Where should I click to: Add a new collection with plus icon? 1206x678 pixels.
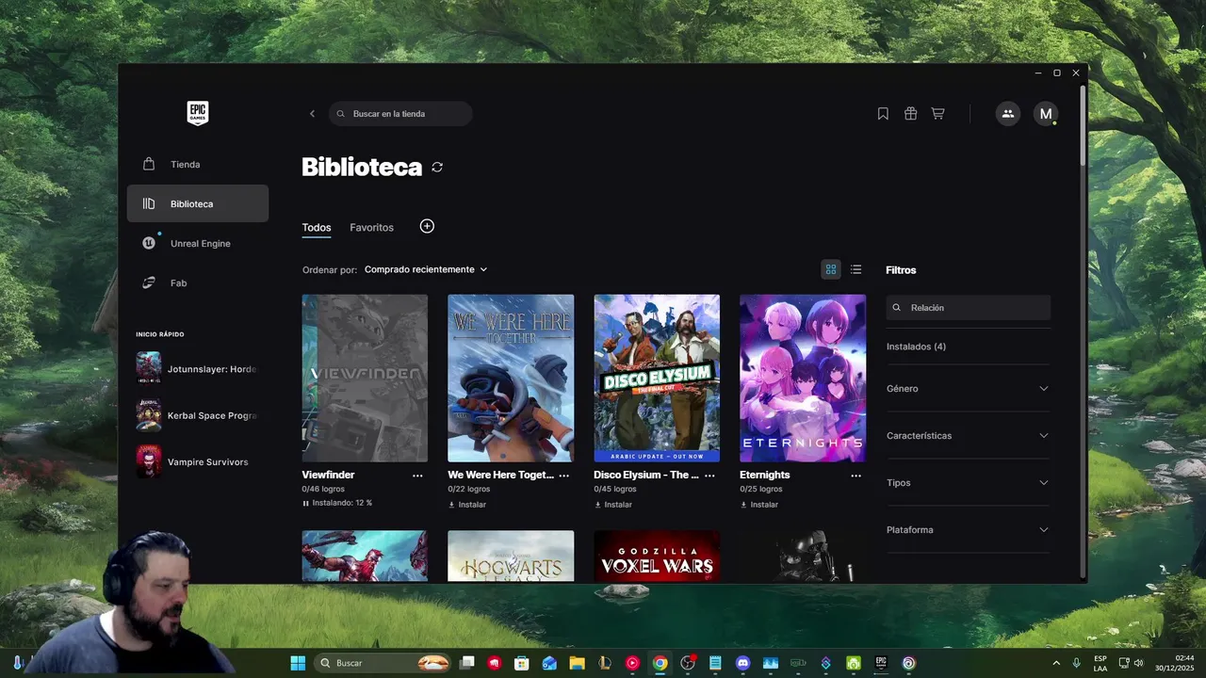click(x=427, y=226)
